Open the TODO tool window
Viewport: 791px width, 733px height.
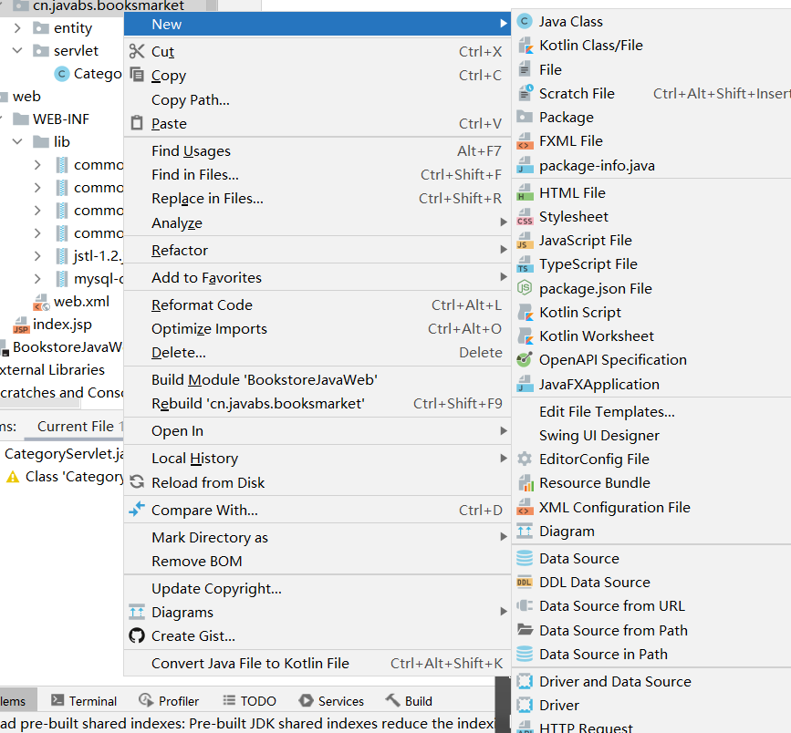pos(249,700)
